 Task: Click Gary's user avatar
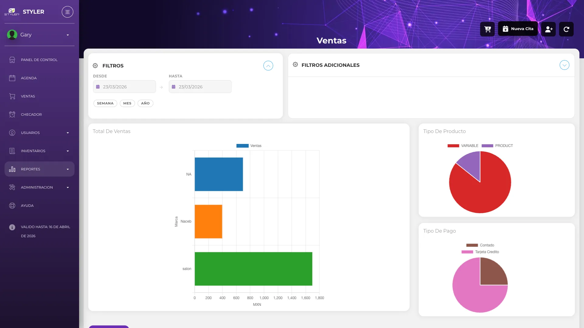[x=12, y=35]
